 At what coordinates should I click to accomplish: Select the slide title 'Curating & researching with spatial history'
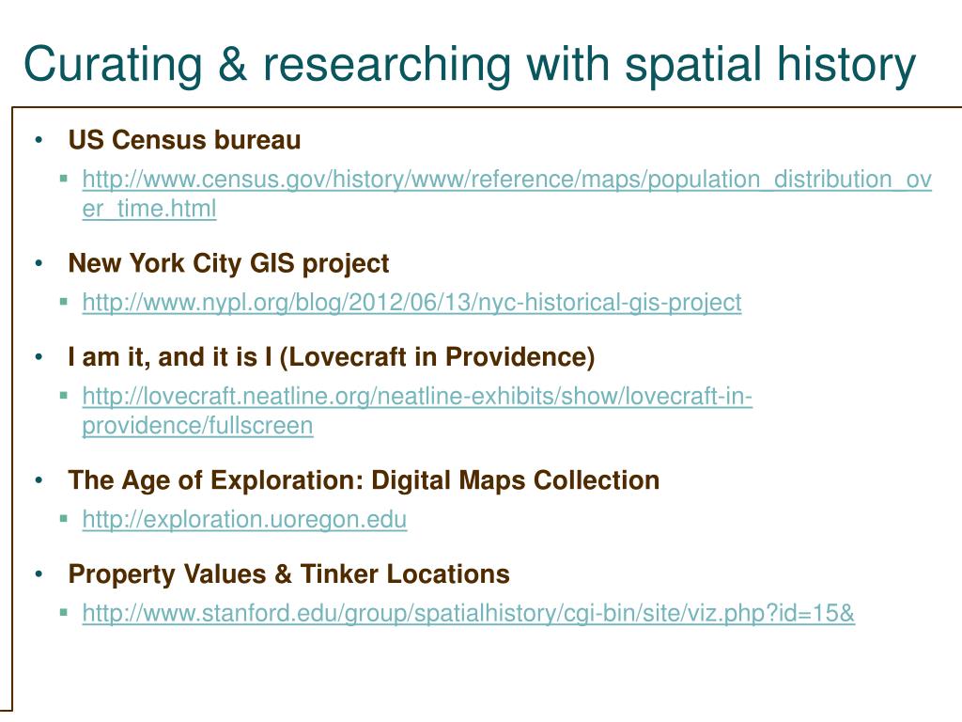pyautogui.click(x=470, y=65)
